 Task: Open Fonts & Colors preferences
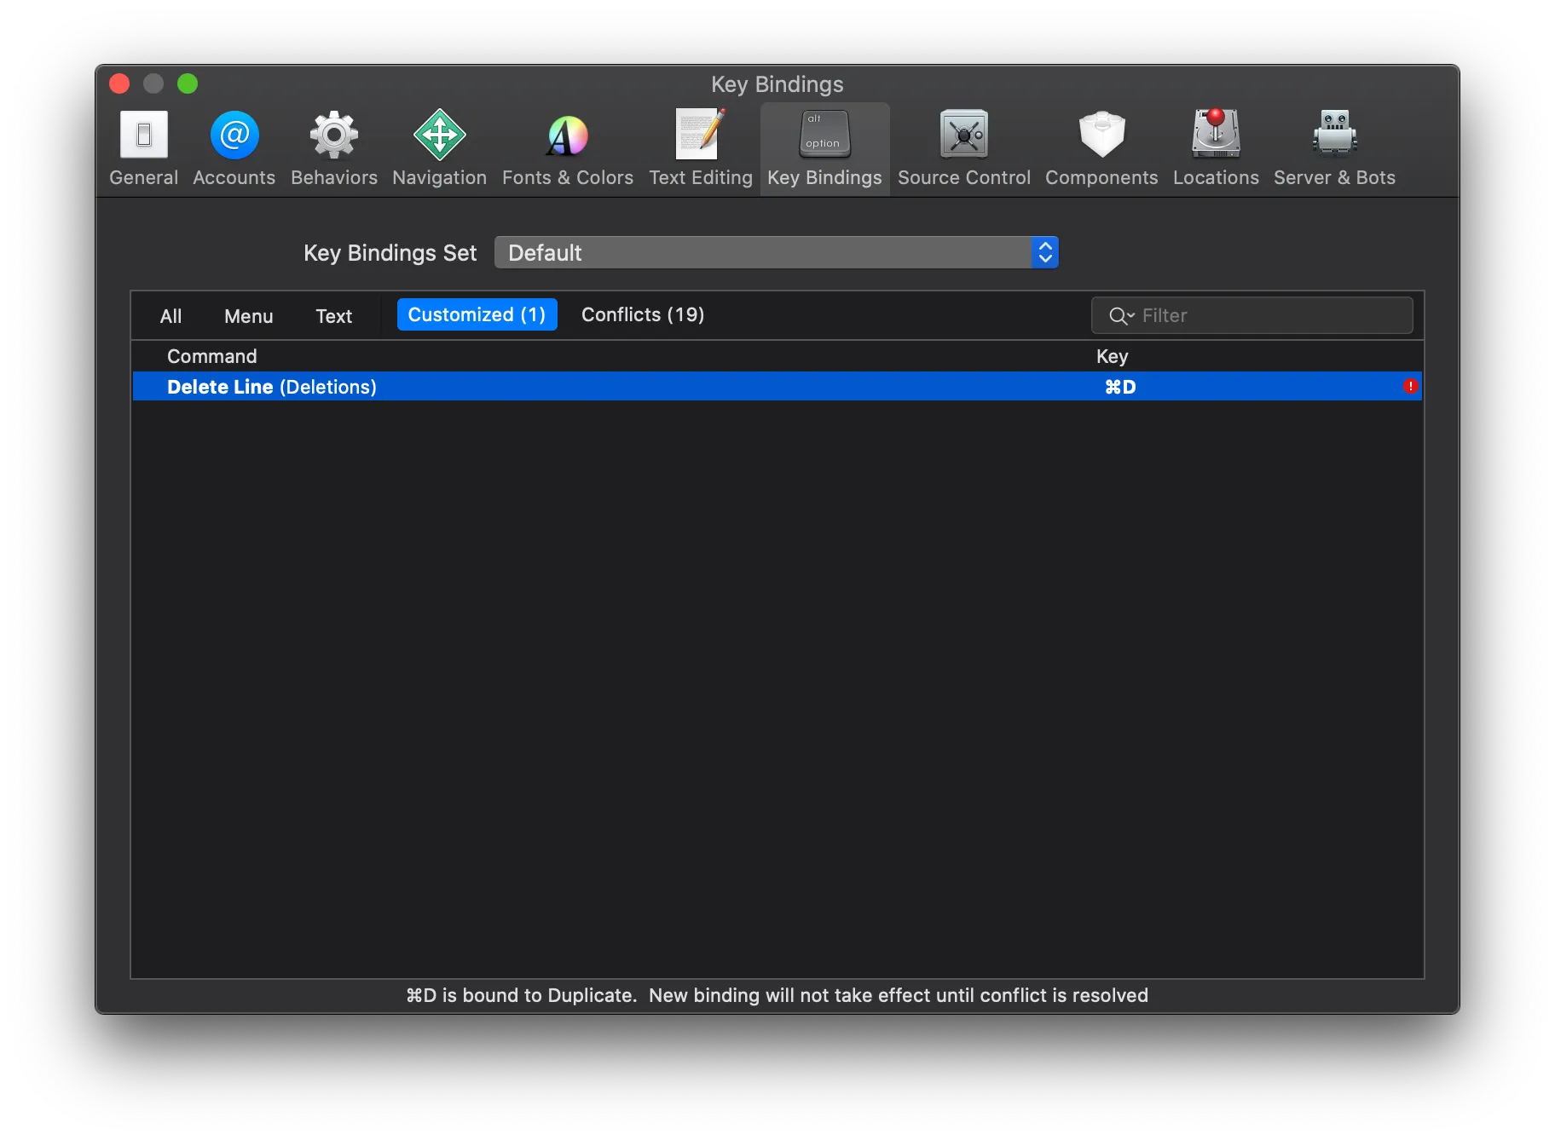[x=567, y=148]
